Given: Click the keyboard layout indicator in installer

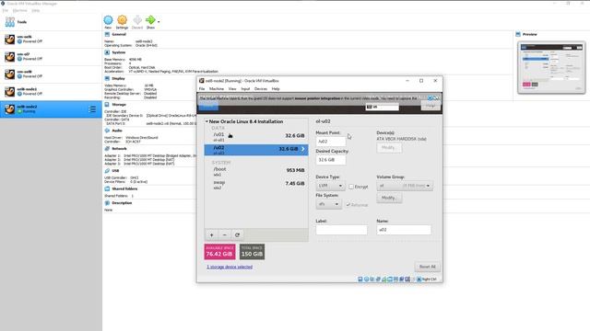Looking at the screenshot, I should [x=383, y=107].
